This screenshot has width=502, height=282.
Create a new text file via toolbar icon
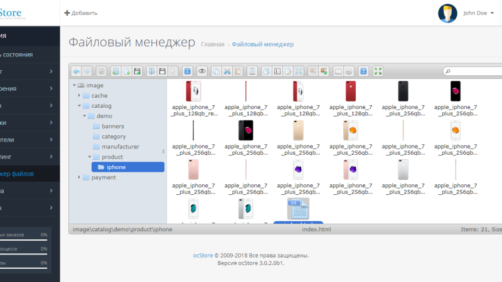coord(127,71)
